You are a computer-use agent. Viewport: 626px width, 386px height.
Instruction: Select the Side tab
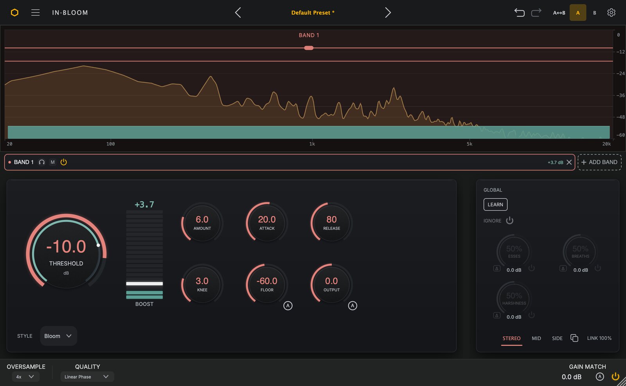tap(557, 338)
